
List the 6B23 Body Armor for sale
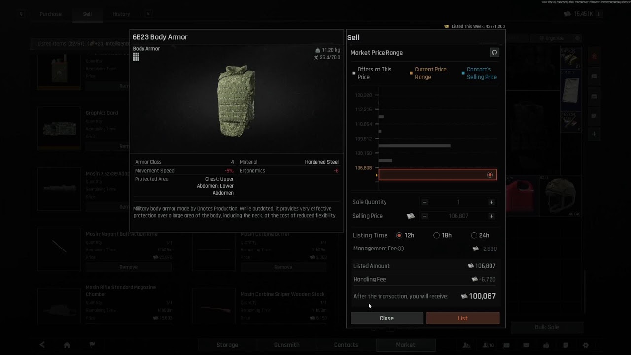pyautogui.click(x=462, y=318)
